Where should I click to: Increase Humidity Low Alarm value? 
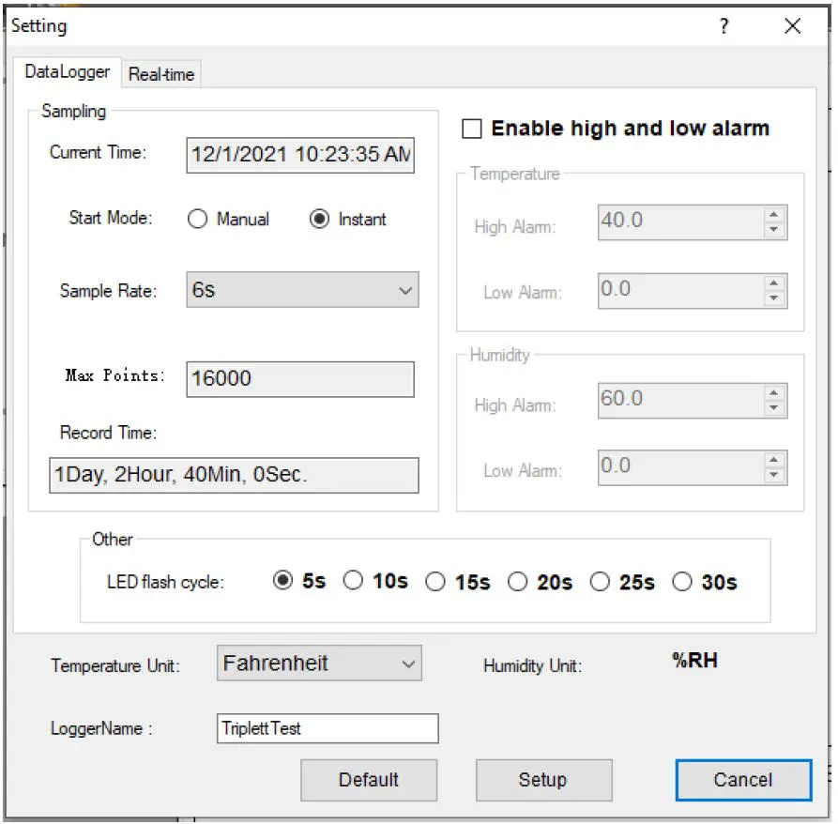click(x=773, y=460)
